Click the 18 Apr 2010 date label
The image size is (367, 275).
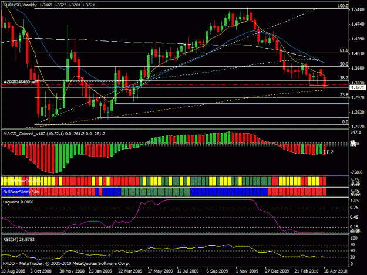pyautogui.click(x=335, y=271)
